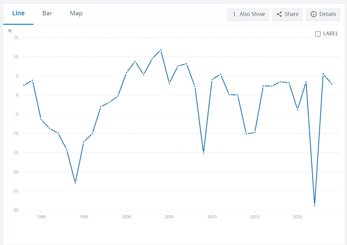The height and width of the screenshot is (245, 347).
Task: Select the highest peak data point at 2004
Action: 161,50
